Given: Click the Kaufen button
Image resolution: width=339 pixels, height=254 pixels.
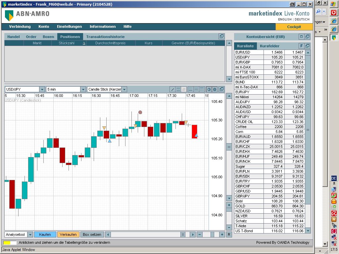Looking at the screenshot, I should point(45,234).
